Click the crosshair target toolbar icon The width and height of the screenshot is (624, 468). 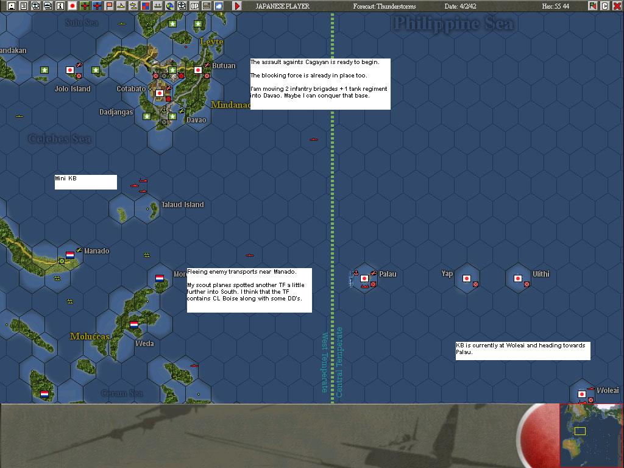(x=182, y=6)
